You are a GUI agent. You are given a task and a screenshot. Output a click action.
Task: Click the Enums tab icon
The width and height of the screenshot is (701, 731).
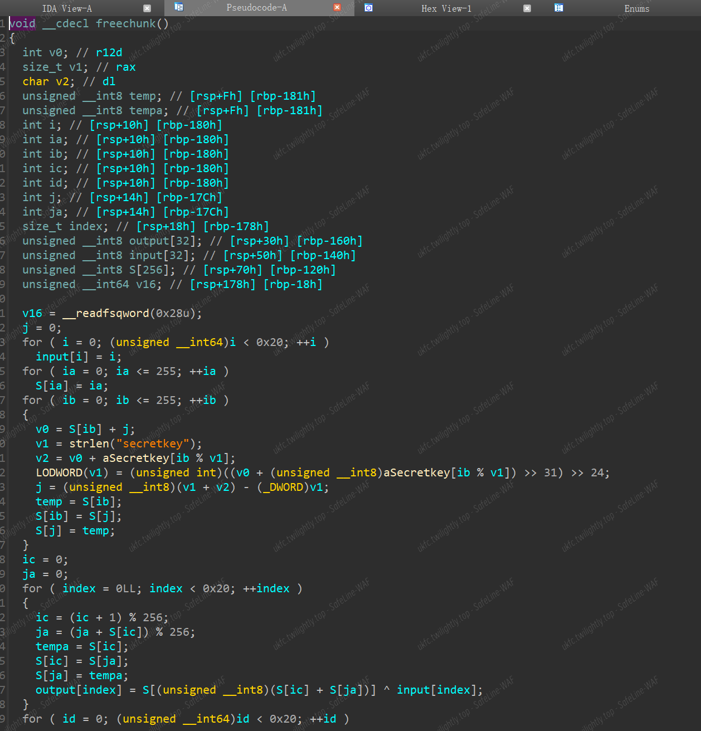[559, 8]
